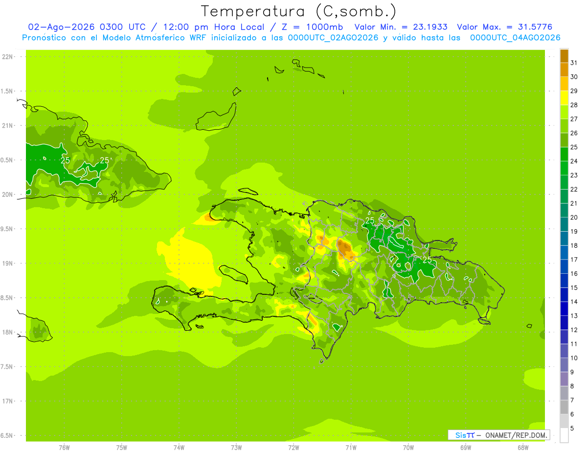Click the legend value 26
Image resolution: width=587 pixels, height=454 pixels.
(x=574, y=133)
